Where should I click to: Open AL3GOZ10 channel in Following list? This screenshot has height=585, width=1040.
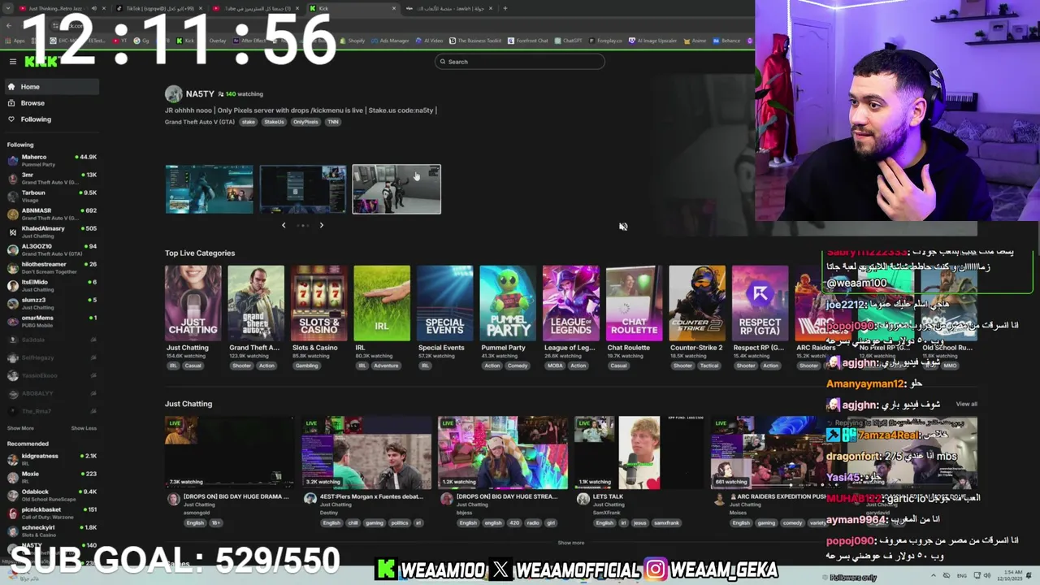tap(50, 249)
